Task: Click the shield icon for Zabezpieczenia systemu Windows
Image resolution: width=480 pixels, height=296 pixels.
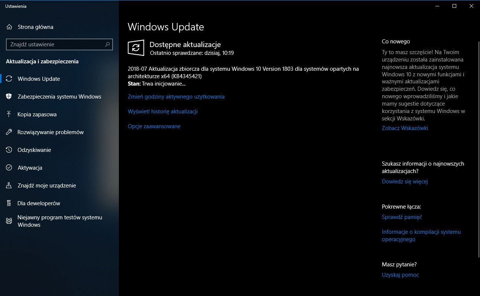Action: 9,96
